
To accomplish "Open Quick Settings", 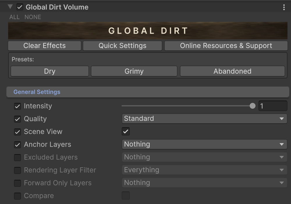I will click(x=123, y=46).
